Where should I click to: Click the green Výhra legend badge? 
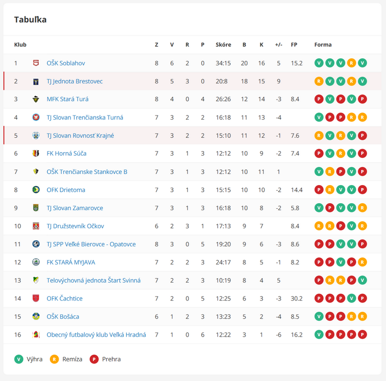pyautogui.click(x=19, y=359)
